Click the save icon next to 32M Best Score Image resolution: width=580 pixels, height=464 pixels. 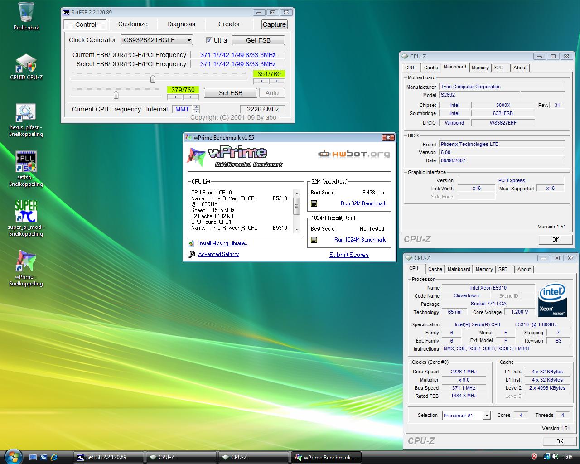click(314, 203)
